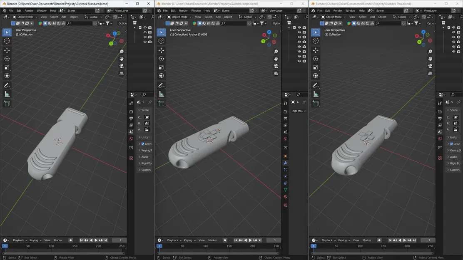
Task: Select the Measure tool in Gwizdek Plus window
Action: pos(316,94)
